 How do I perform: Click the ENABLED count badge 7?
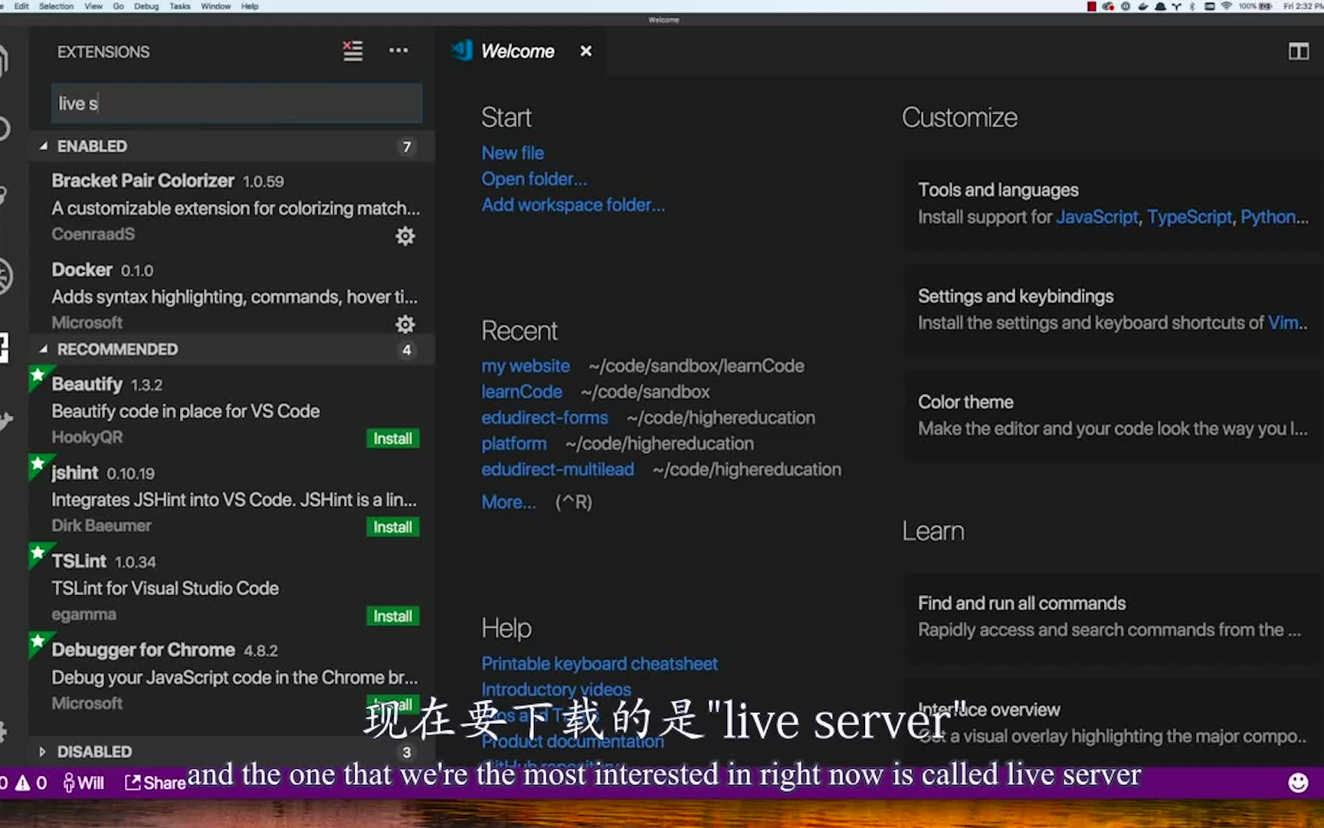407,146
